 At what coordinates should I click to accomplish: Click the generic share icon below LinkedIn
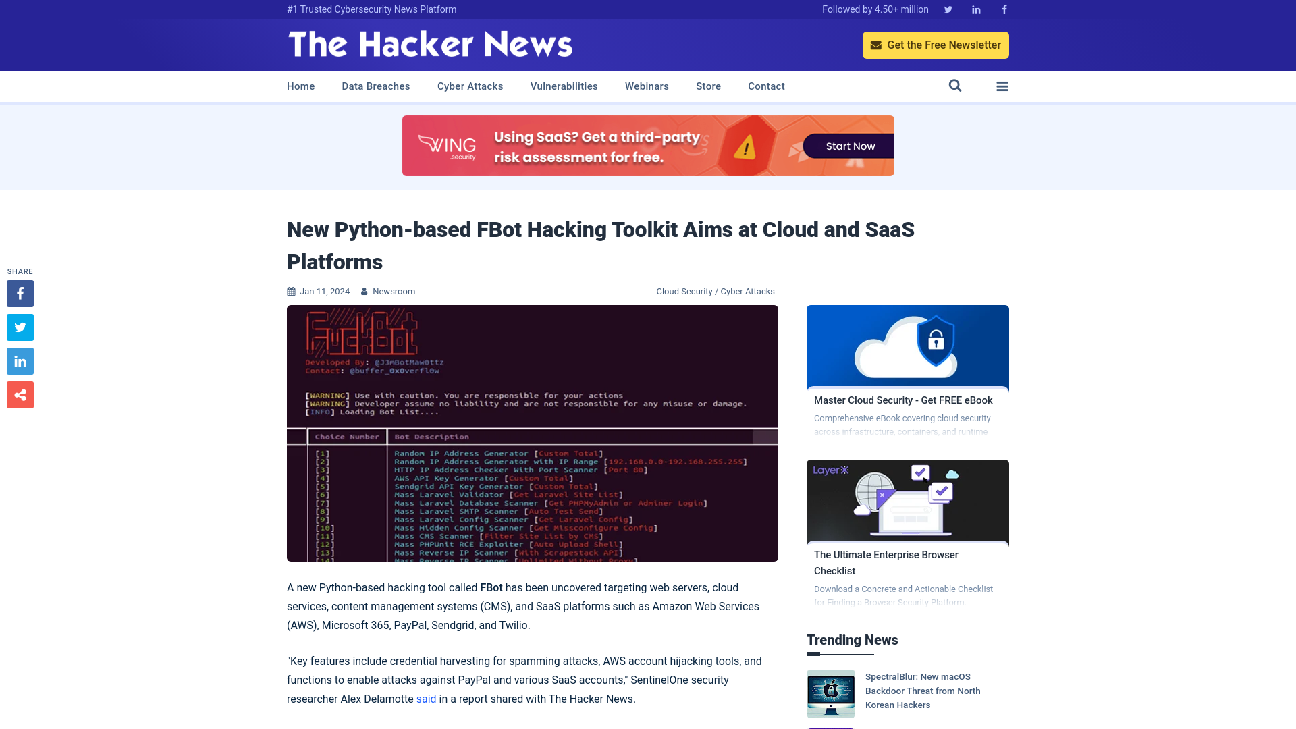pos(20,394)
